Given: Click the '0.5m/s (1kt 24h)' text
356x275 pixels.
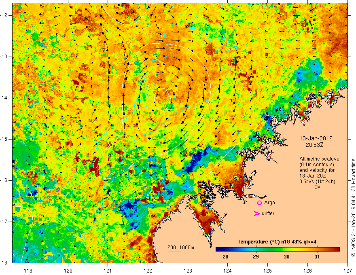Looking at the screenshot, I should 317,182.
